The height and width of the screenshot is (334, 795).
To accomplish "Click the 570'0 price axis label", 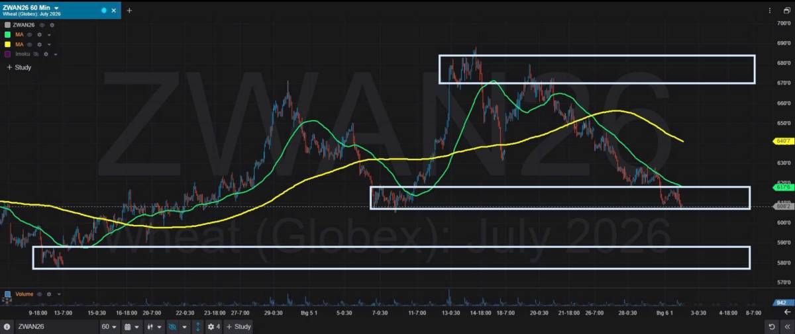I will [x=784, y=282].
